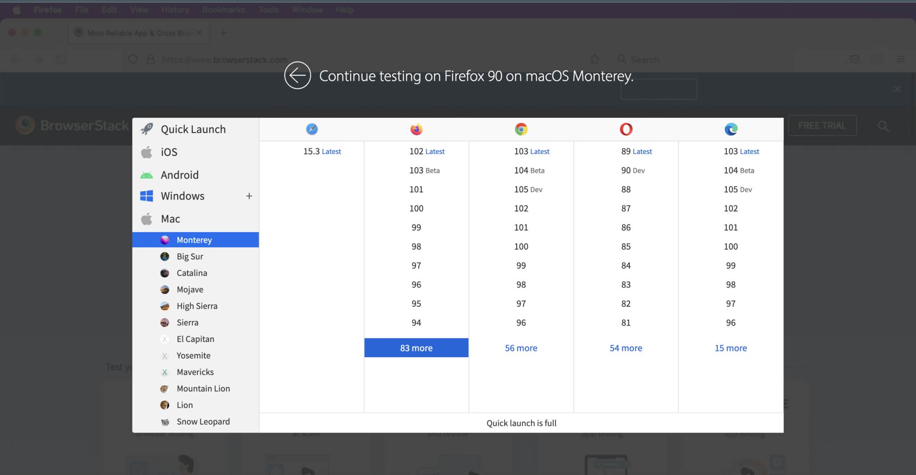Expand 56 more Chrome versions

[521, 348]
